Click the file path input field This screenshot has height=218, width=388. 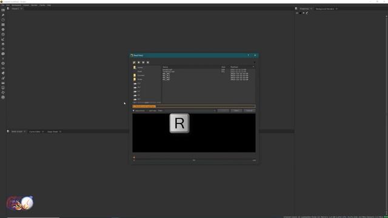coord(194,107)
